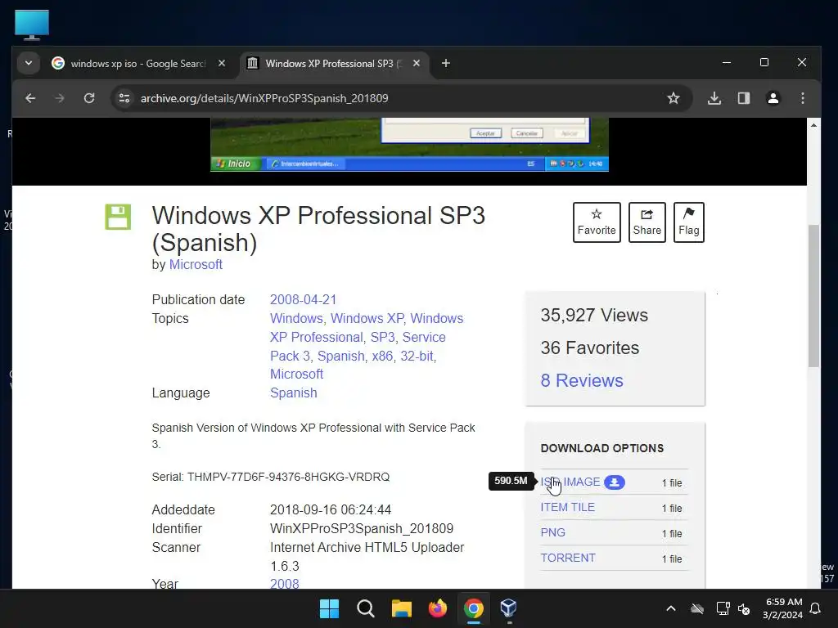The image size is (838, 628).
Task: Click the page scrollbar thumb
Action: 813,296
